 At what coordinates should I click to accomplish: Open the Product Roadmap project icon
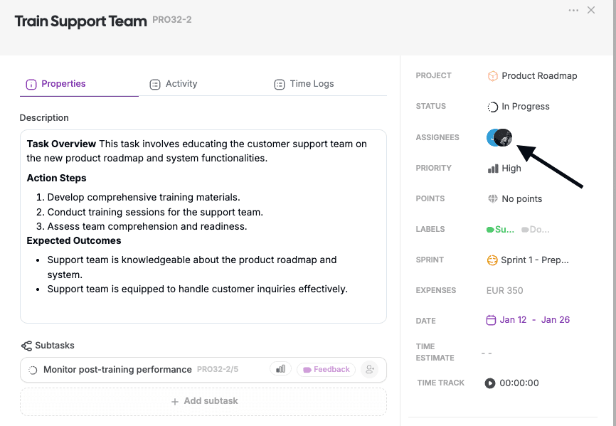(x=493, y=75)
